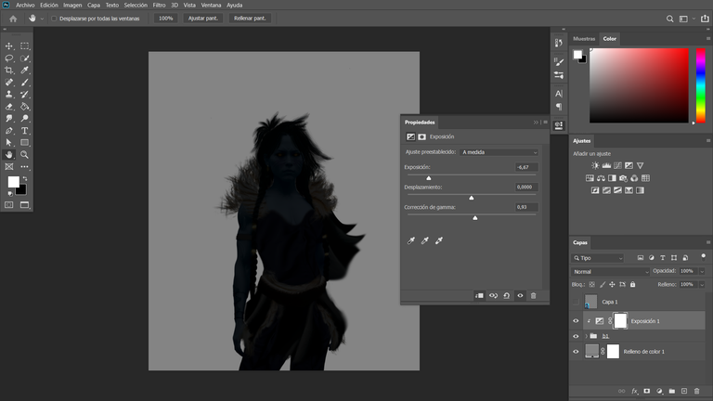Delete the adjustment using Properties trash icon
The image size is (713, 401).
(534, 295)
